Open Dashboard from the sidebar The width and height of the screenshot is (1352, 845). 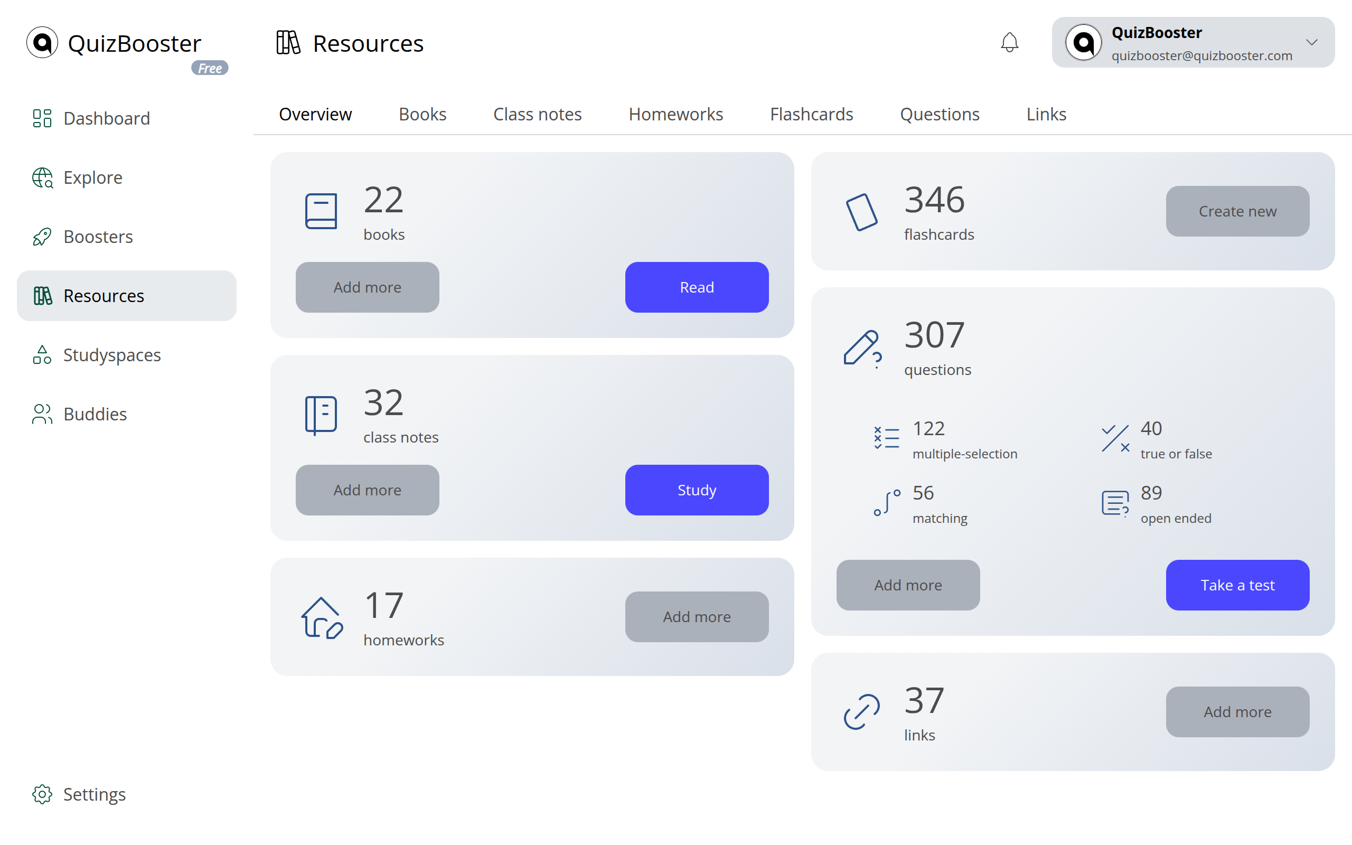click(x=127, y=118)
